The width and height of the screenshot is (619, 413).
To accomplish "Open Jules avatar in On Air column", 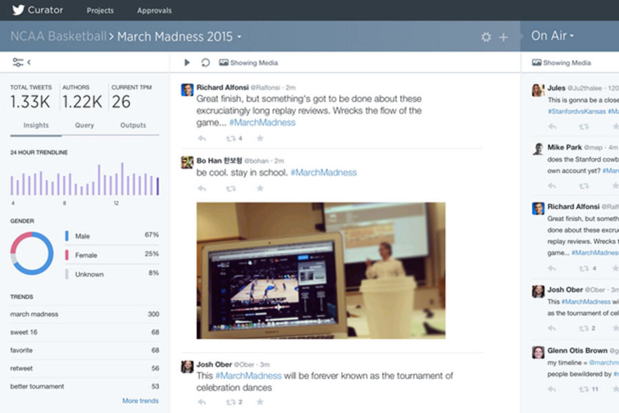I will 538,90.
